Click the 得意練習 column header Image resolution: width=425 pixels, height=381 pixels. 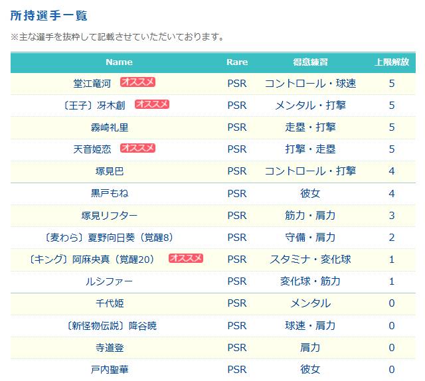(x=310, y=62)
